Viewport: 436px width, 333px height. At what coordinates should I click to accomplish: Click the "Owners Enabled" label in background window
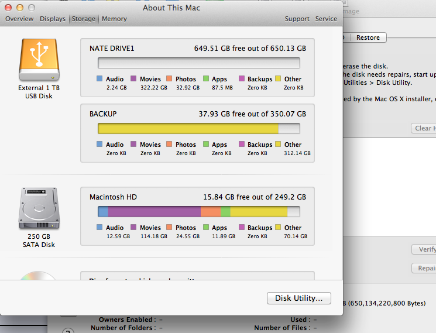click(125, 320)
